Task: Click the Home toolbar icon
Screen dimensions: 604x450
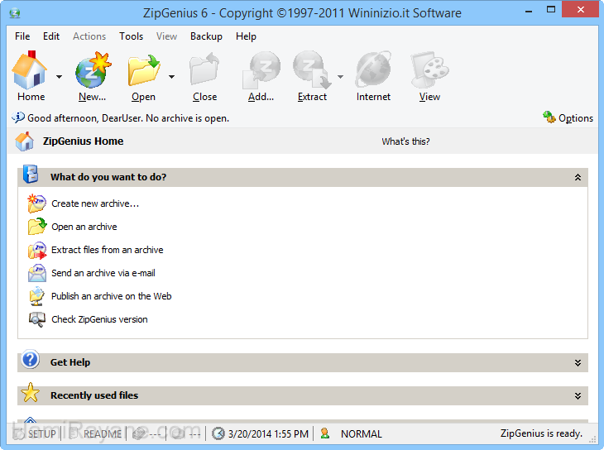Action: coord(31,71)
